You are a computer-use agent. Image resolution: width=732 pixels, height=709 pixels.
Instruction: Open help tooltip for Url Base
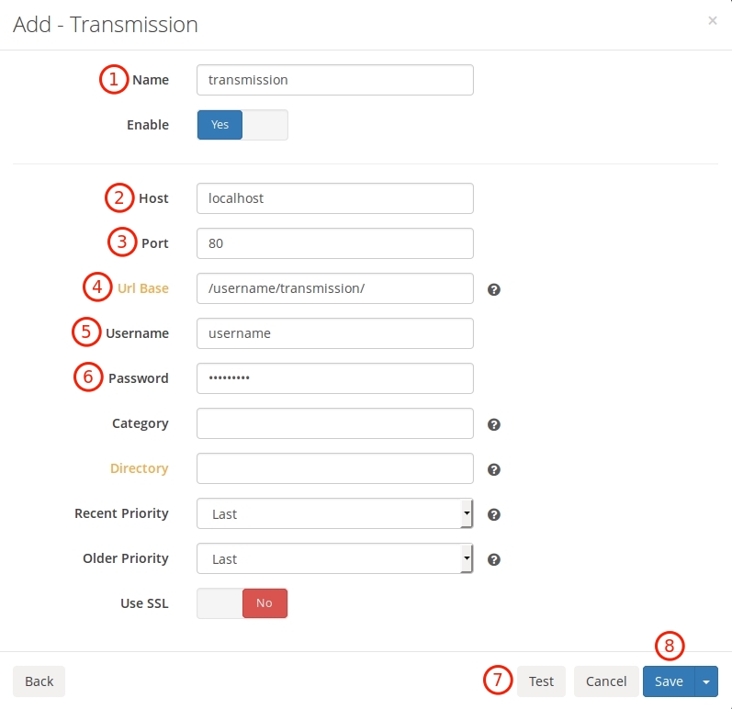click(x=493, y=289)
